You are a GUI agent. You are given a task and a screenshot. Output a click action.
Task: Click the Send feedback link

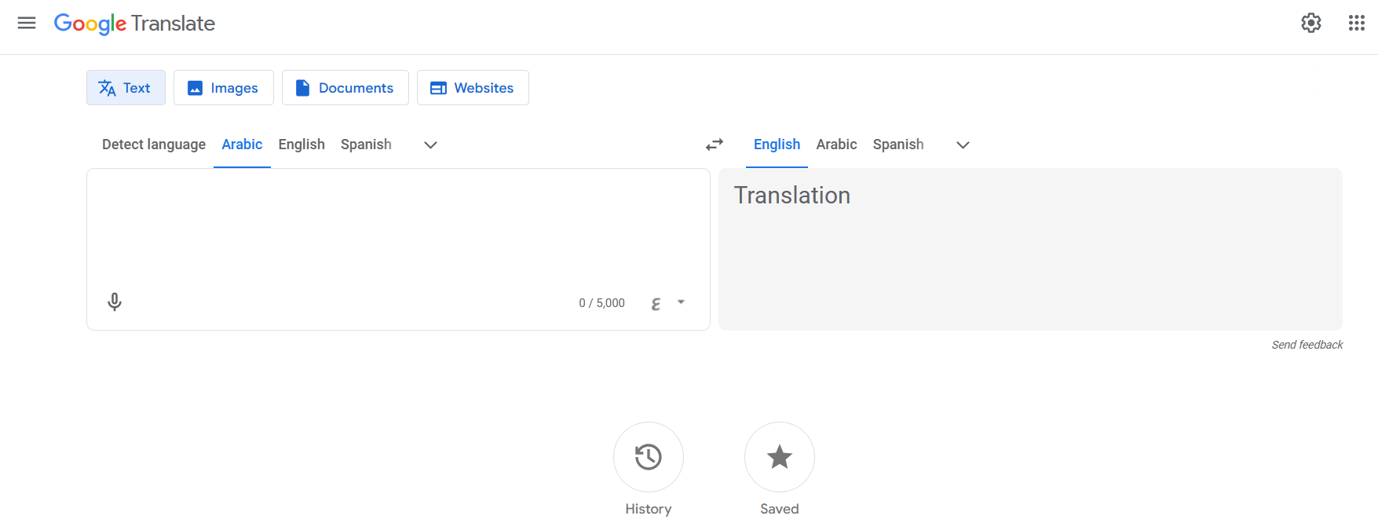[1307, 344]
